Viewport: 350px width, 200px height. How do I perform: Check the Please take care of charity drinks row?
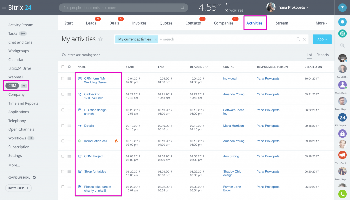[x=63, y=187]
